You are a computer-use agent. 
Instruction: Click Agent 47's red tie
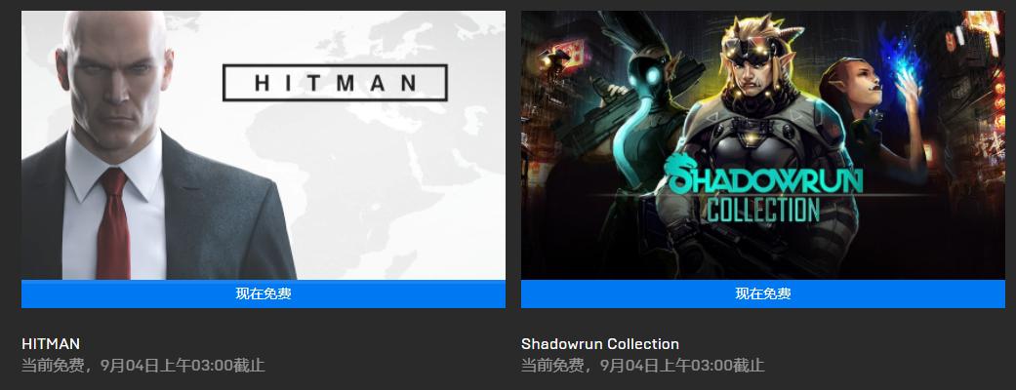[113, 223]
